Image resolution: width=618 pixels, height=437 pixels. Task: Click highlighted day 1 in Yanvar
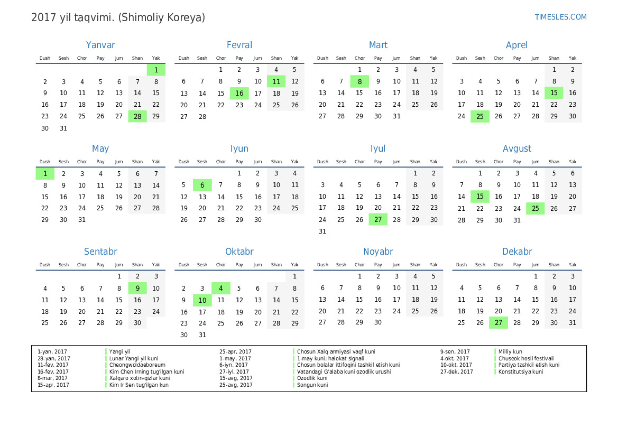156,70
